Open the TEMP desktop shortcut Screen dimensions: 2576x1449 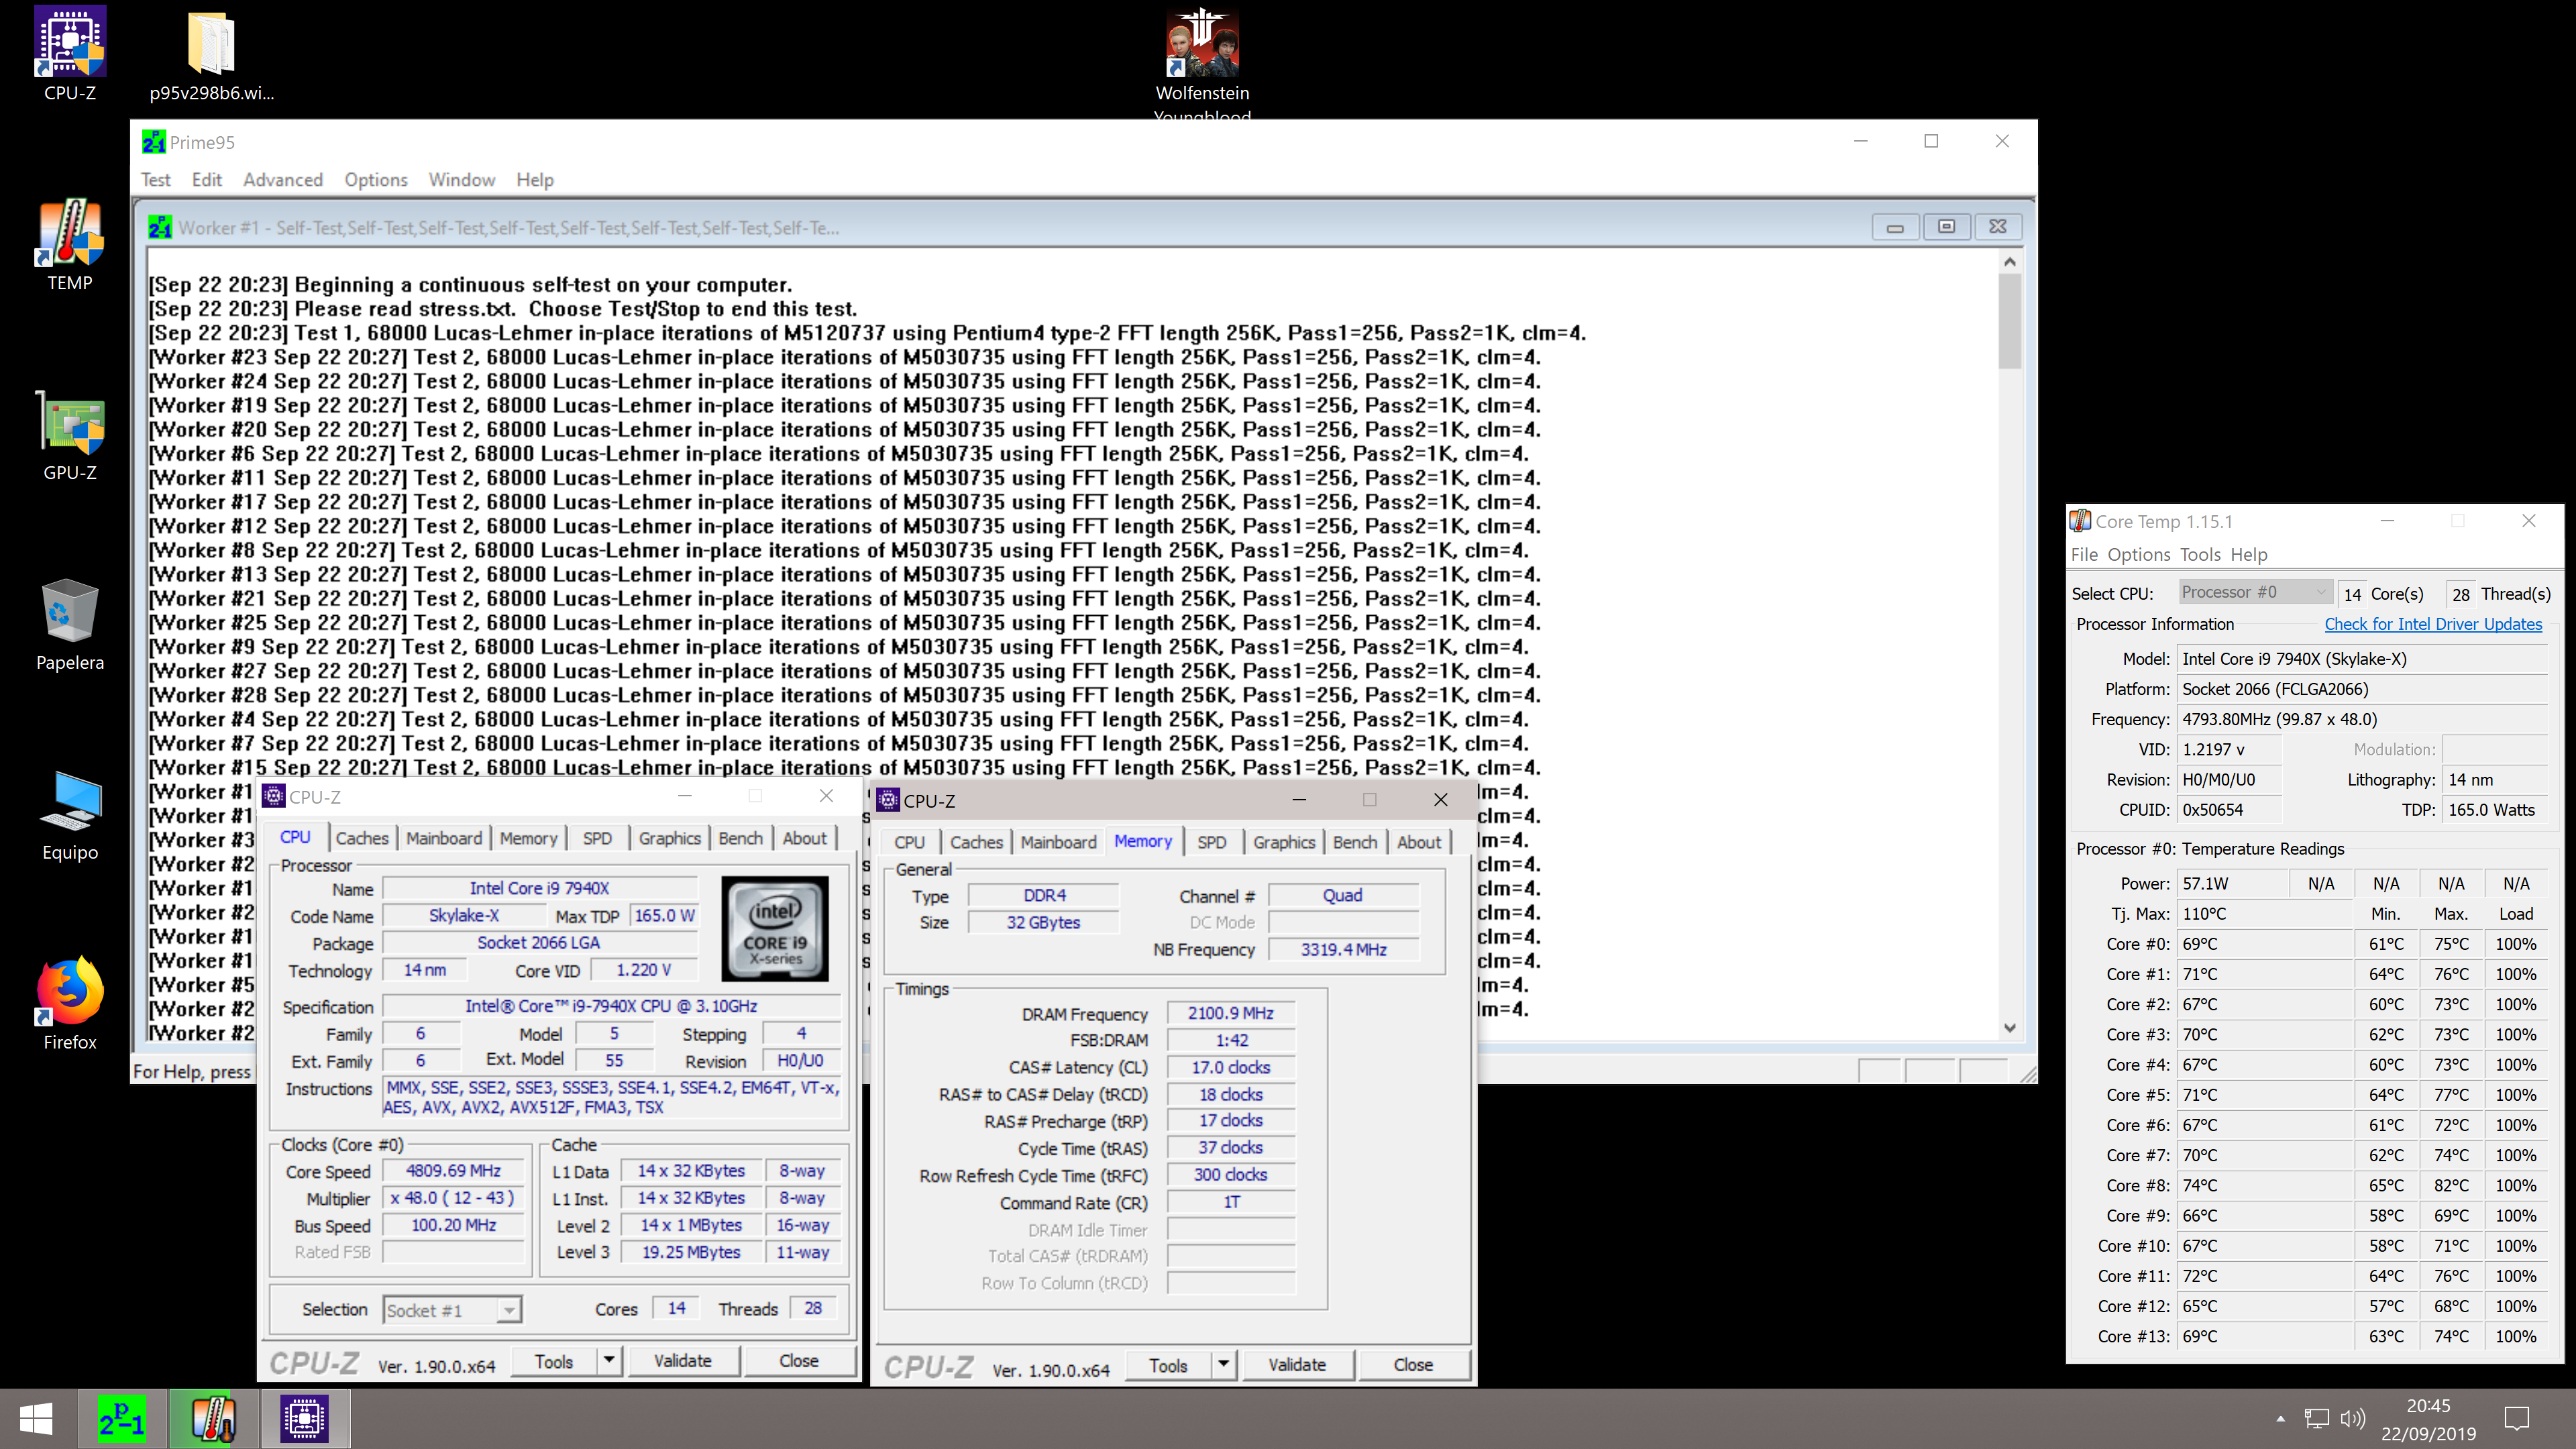70,245
